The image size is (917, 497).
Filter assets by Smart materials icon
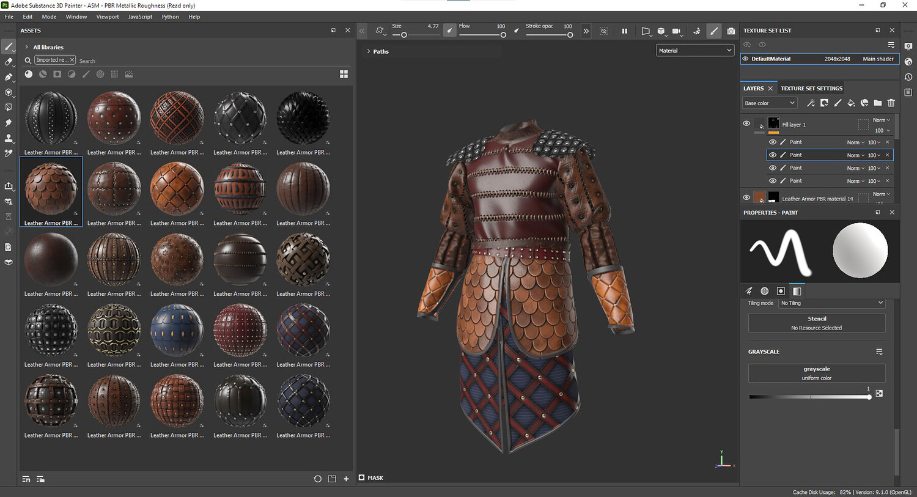tap(43, 74)
